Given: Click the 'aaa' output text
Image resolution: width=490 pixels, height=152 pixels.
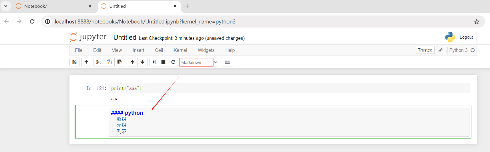Looking at the screenshot, I should [x=115, y=99].
